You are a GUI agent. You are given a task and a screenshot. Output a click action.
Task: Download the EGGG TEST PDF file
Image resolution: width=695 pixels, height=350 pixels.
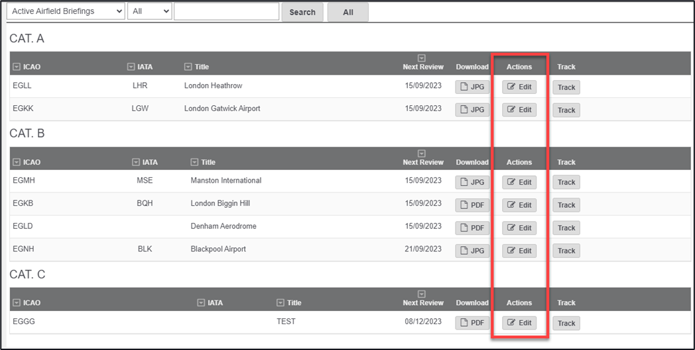click(472, 324)
